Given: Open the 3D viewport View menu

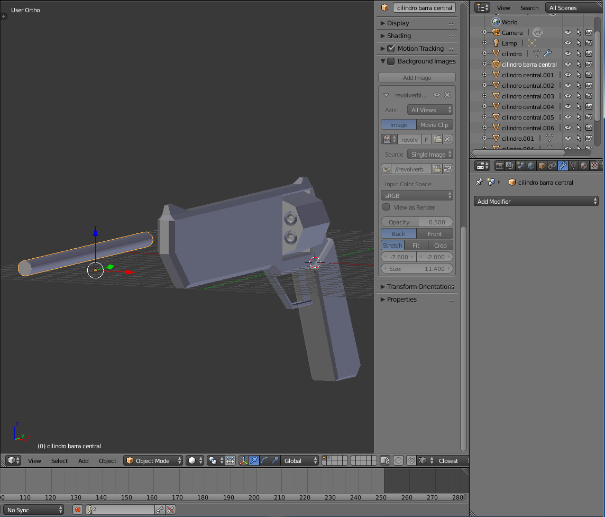Looking at the screenshot, I should [x=34, y=460].
